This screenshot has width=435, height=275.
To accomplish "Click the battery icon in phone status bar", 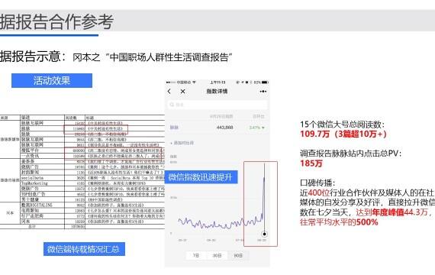I will click(x=265, y=82).
